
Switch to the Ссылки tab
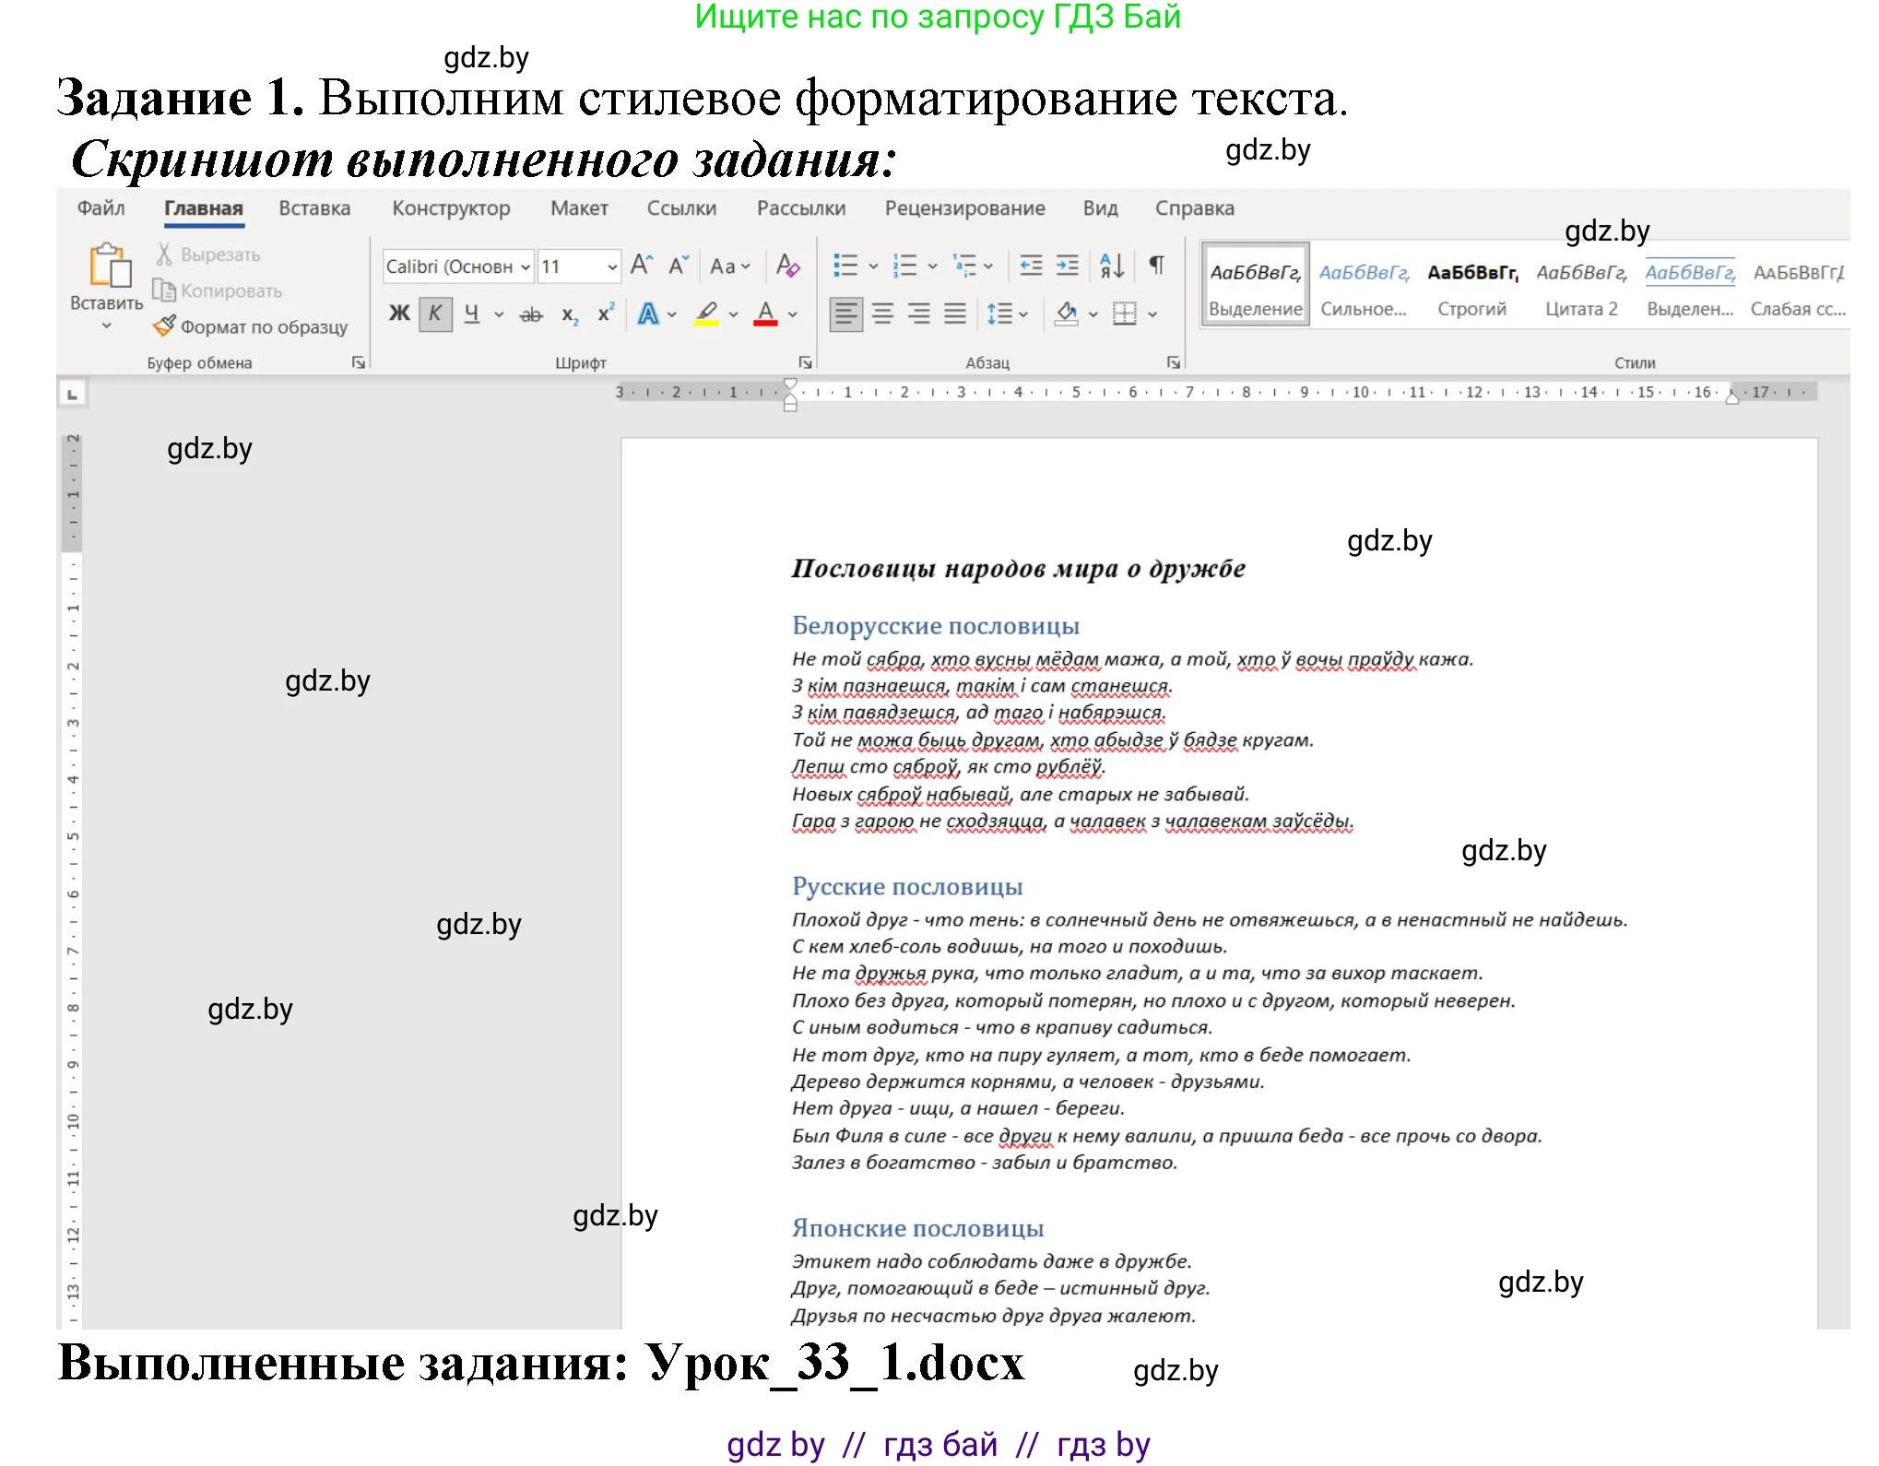681,207
